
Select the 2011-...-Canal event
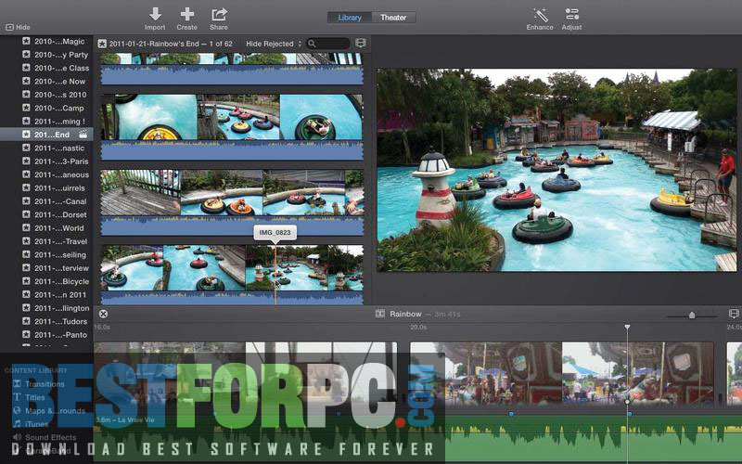(x=60, y=201)
